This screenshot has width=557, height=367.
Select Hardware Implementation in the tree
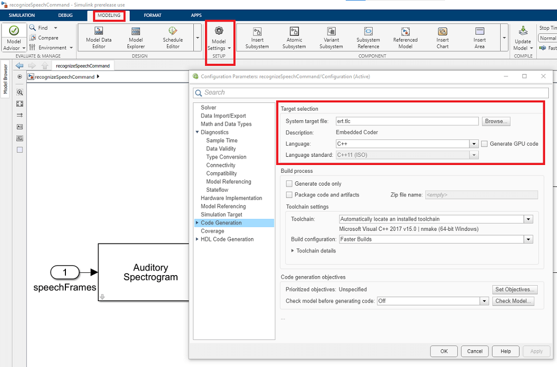pos(231,198)
